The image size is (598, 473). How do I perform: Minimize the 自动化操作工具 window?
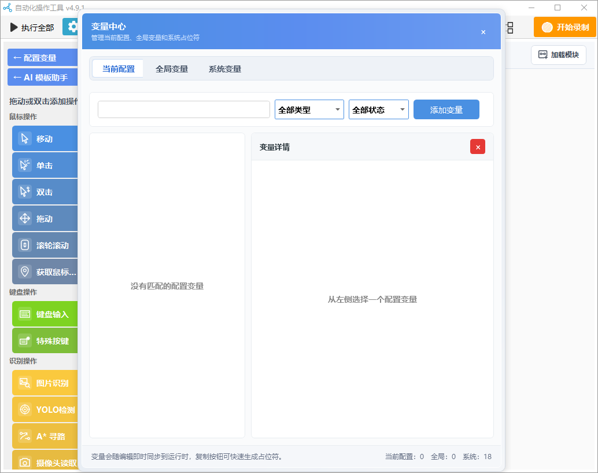point(531,8)
